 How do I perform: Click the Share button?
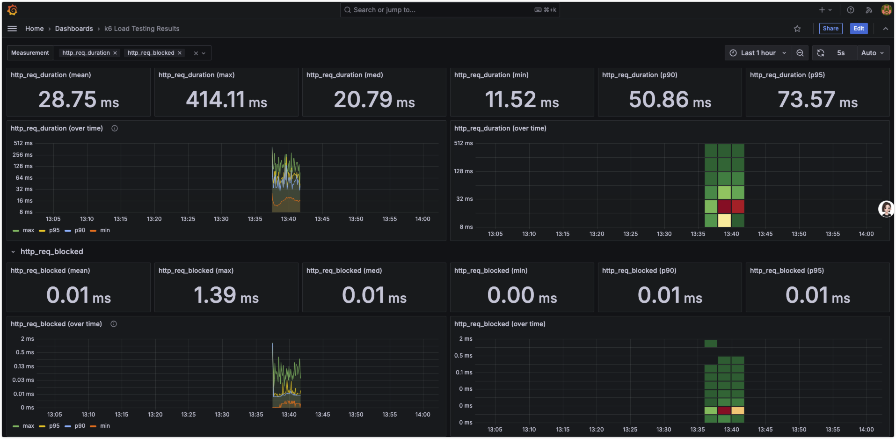[830, 29]
